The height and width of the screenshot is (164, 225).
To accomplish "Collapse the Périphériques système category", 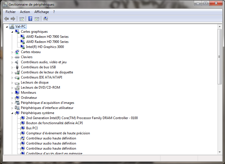I will point(12,113).
